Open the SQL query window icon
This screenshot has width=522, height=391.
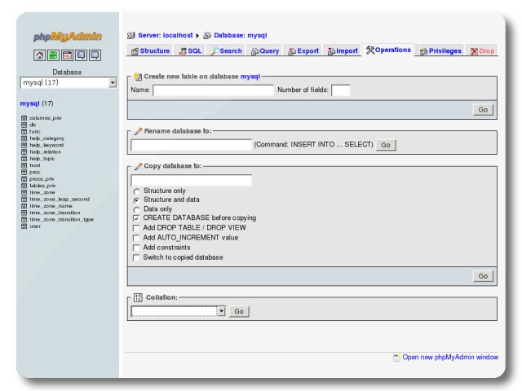67,55
